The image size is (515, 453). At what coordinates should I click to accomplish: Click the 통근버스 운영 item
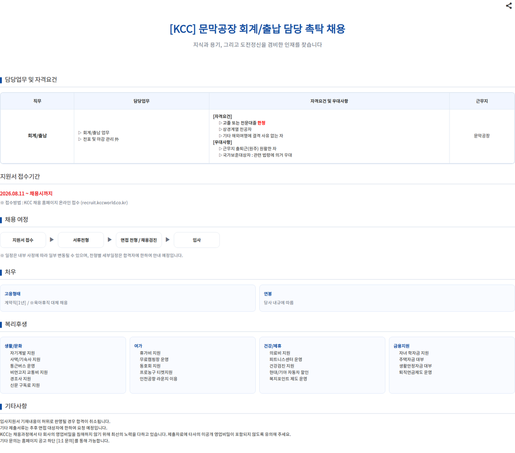click(22, 366)
